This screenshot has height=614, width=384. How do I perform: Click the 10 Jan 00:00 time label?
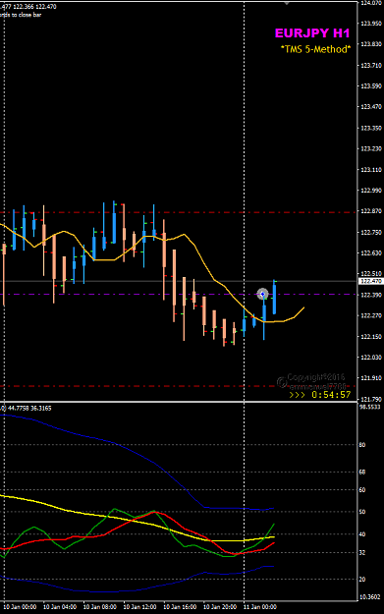(x=20, y=607)
